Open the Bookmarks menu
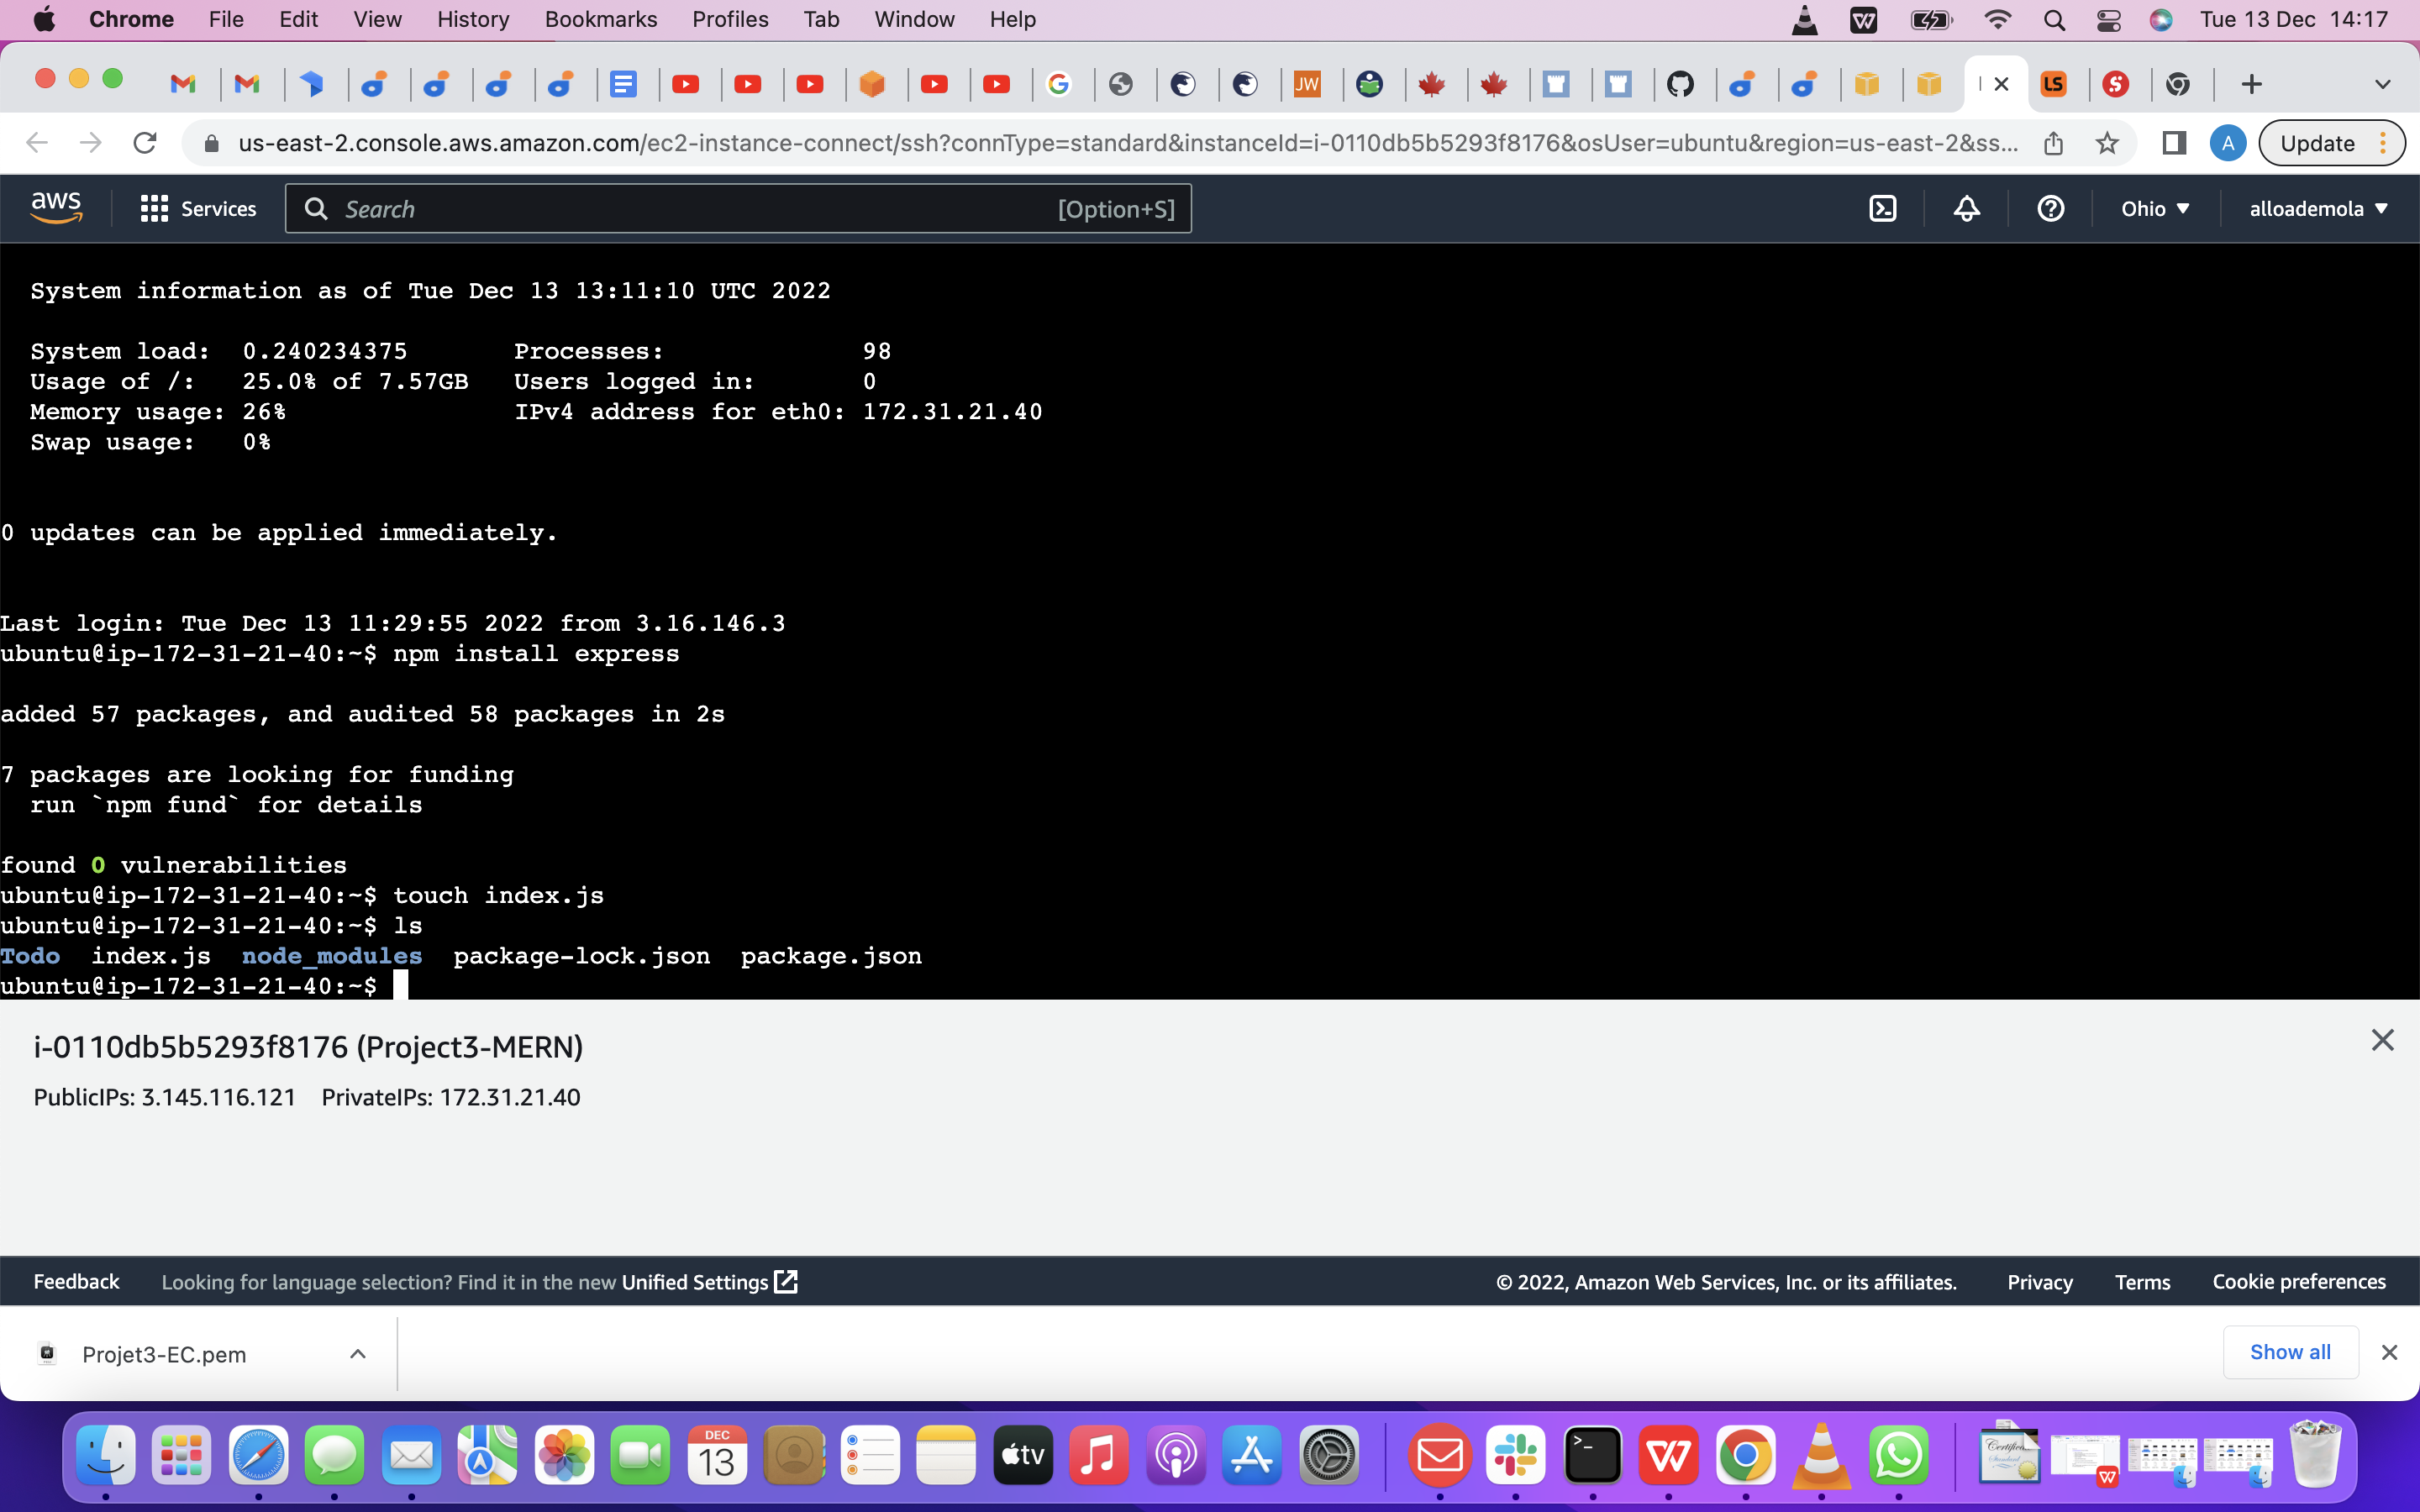2420x1512 pixels. click(601, 19)
